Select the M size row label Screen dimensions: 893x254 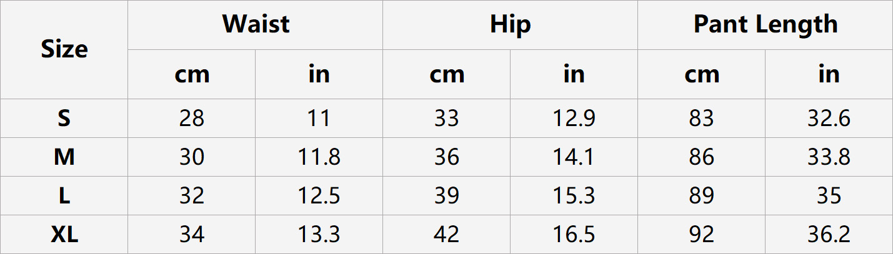[64, 157]
